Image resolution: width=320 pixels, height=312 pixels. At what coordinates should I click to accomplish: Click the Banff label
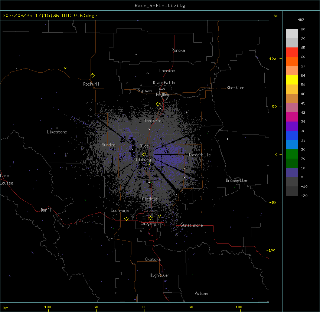tap(46, 210)
